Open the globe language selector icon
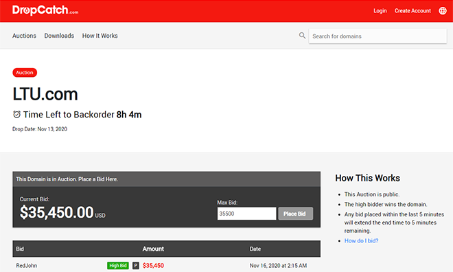 [x=443, y=11]
